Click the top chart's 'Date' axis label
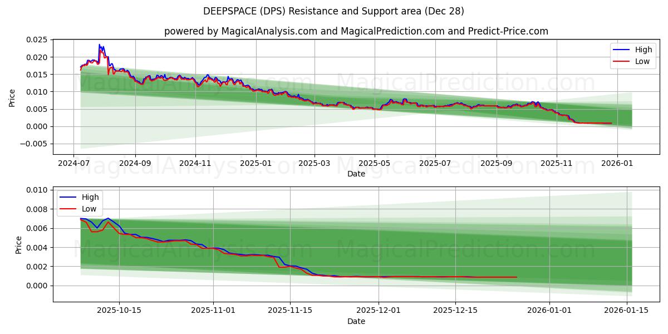The image size is (668, 334). pyautogui.click(x=356, y=174)
